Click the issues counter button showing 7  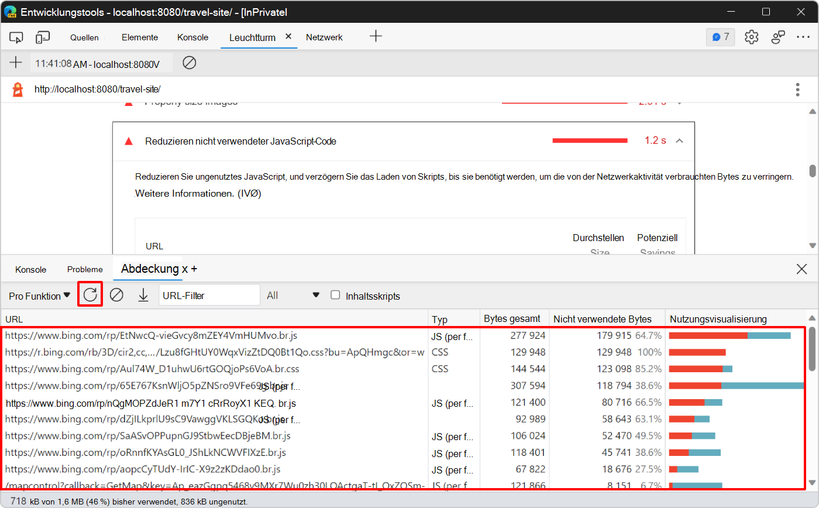tap(721, 37)
